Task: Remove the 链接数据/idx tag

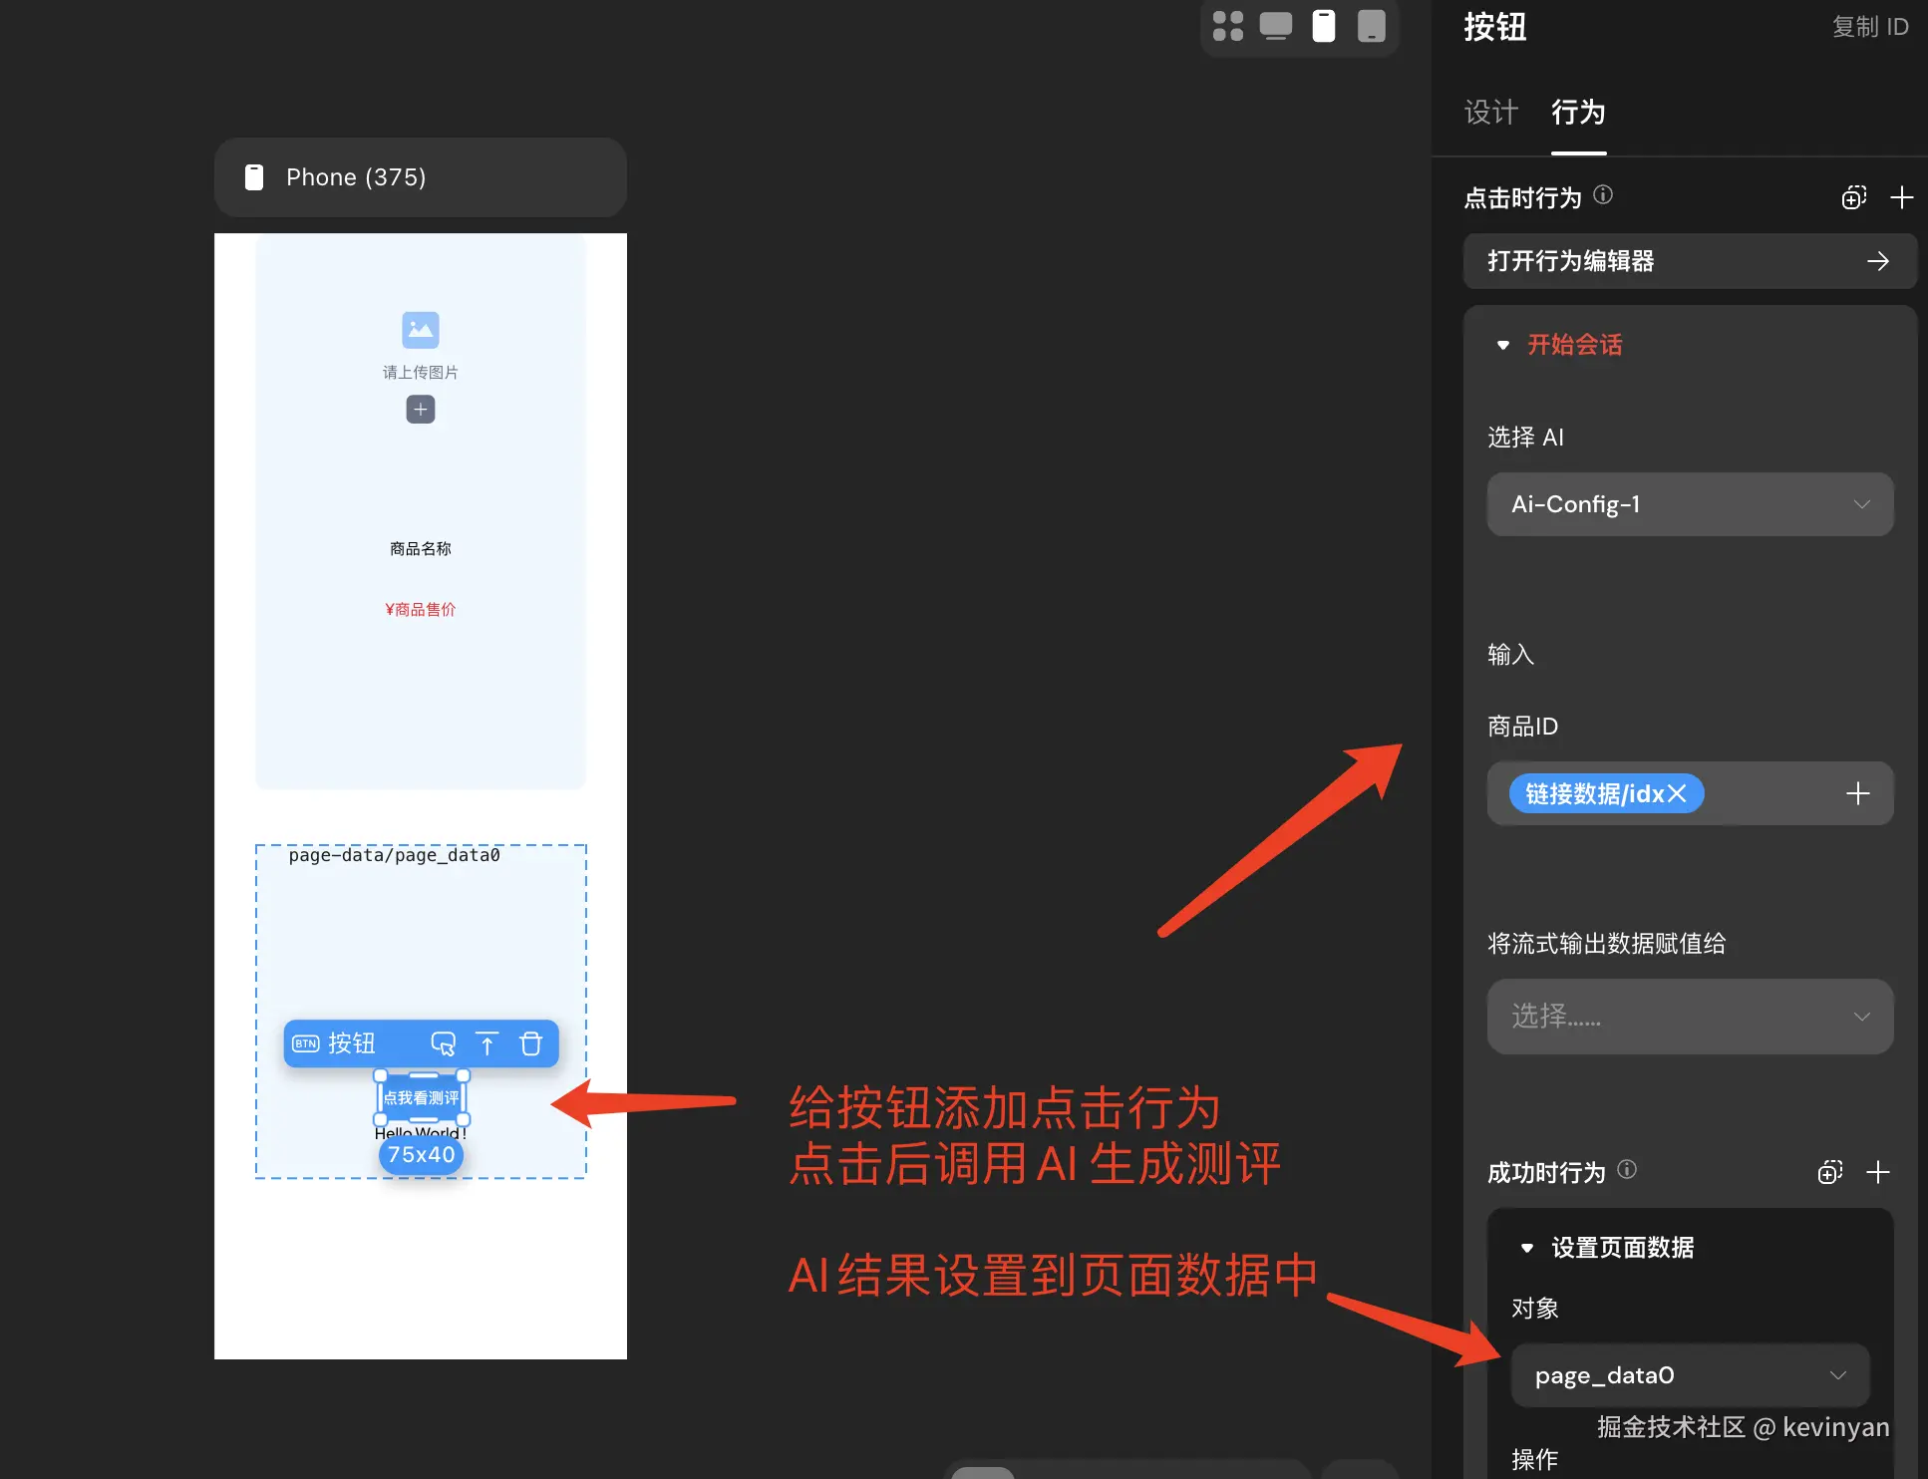Action: (x=1678, y=793)
